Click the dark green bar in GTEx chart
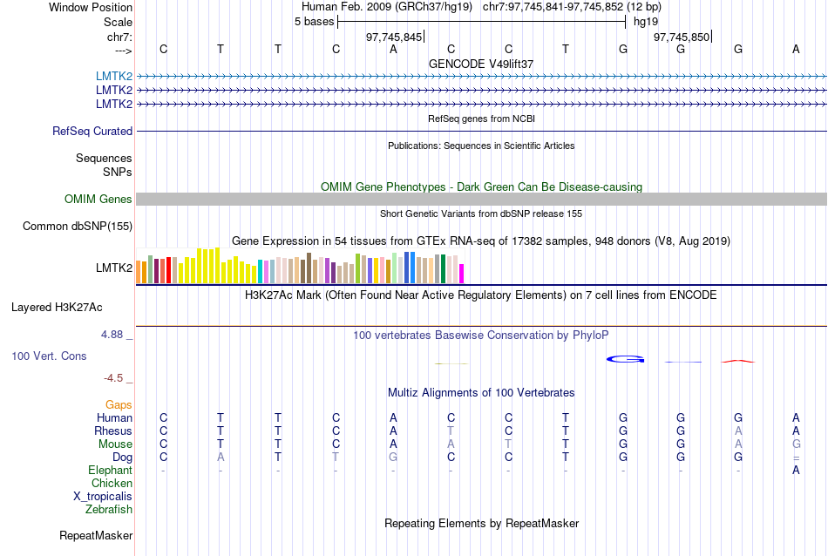Screen dimensions: 828x556 (443, 268)
